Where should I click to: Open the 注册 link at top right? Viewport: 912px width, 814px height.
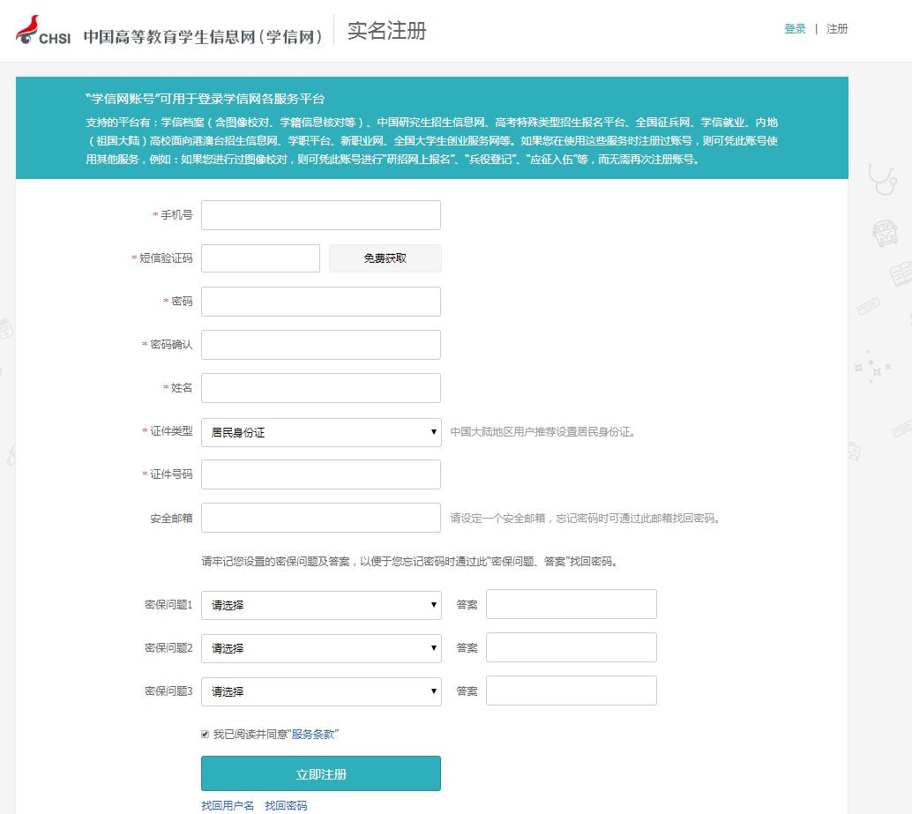[x=837, y=29]
